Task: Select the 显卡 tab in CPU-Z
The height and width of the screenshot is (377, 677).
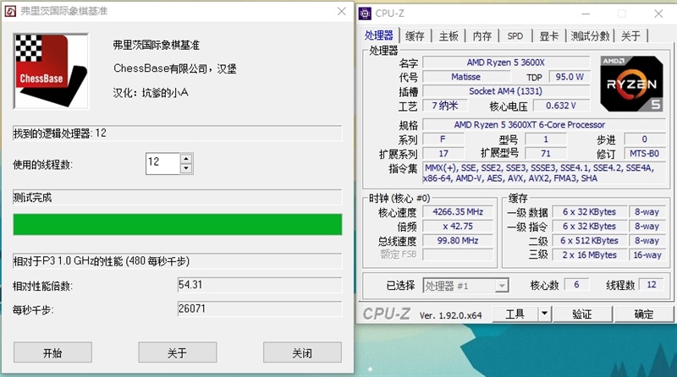Action: (548, 36)
